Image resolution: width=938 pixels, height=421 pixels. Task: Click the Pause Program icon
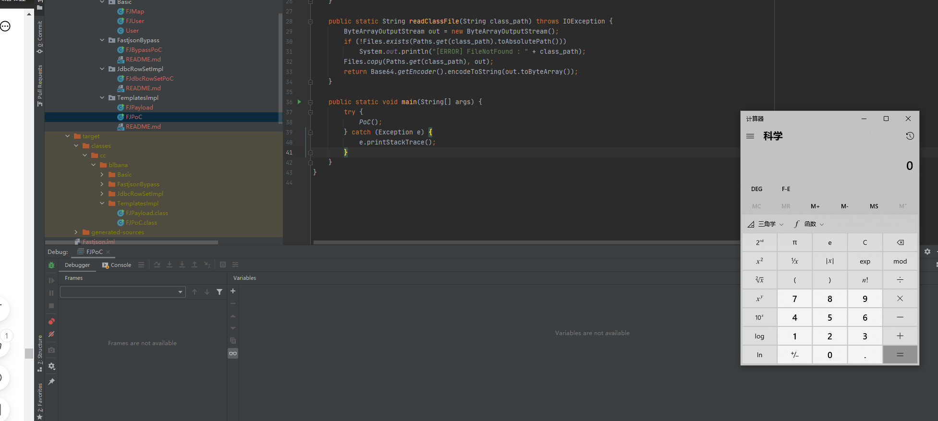point(51,293)
